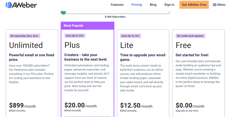This screenshot has height=117, width=226.
Task: Click the $20.00/month Plus price
Action: 80,105
